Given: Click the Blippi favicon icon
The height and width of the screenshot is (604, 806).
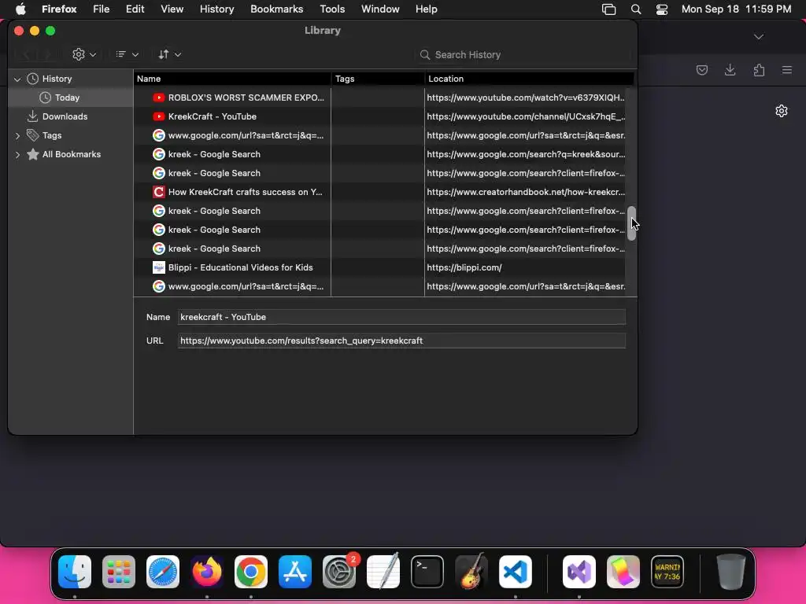Looking at the screenshot, I should coord(159,267).
